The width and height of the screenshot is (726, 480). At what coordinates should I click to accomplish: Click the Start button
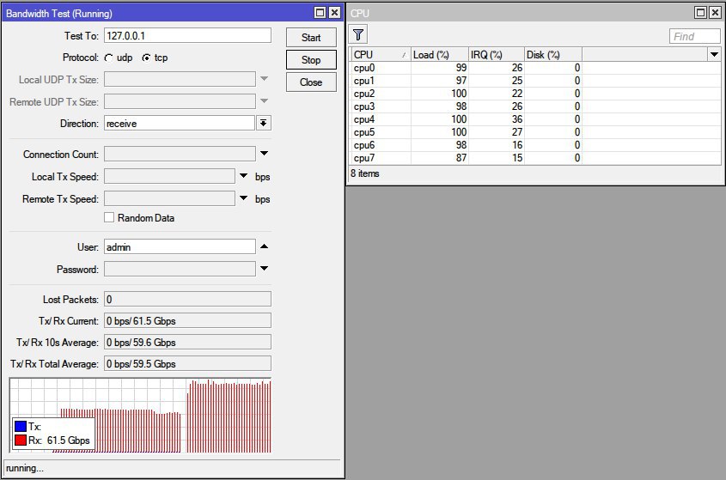311,38
